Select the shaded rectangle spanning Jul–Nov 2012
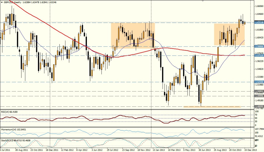Screen dimensions: 264x152 click(133, 36)
